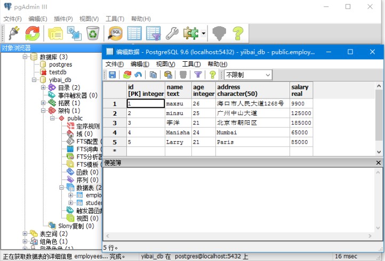The image size is (385, 261).
Task: Open 文件(F) menu in pgAdmin main window
Action: click(12, 19)
